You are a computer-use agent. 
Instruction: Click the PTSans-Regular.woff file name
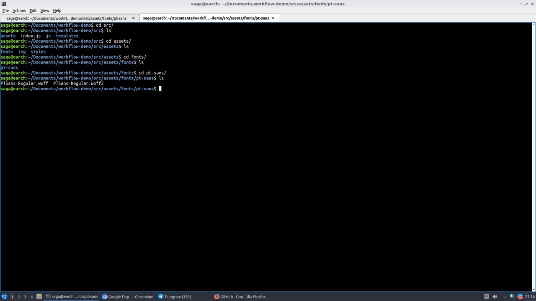[x=24, y=84]
